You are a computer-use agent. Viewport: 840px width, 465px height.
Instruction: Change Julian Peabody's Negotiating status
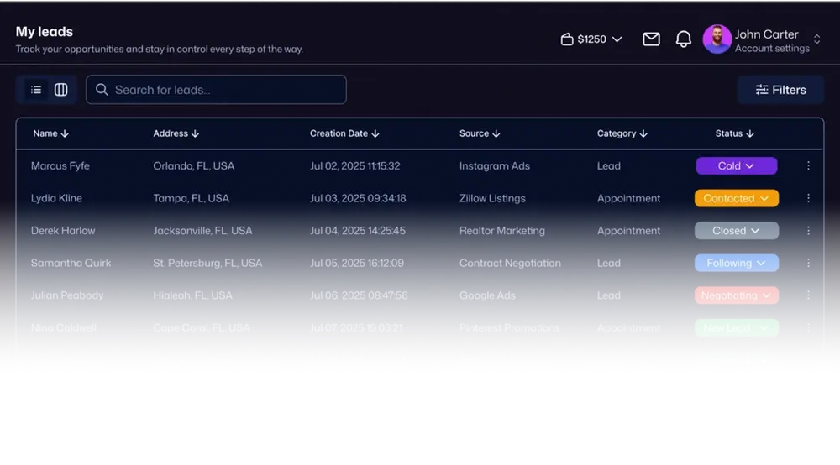pos(737,295)
